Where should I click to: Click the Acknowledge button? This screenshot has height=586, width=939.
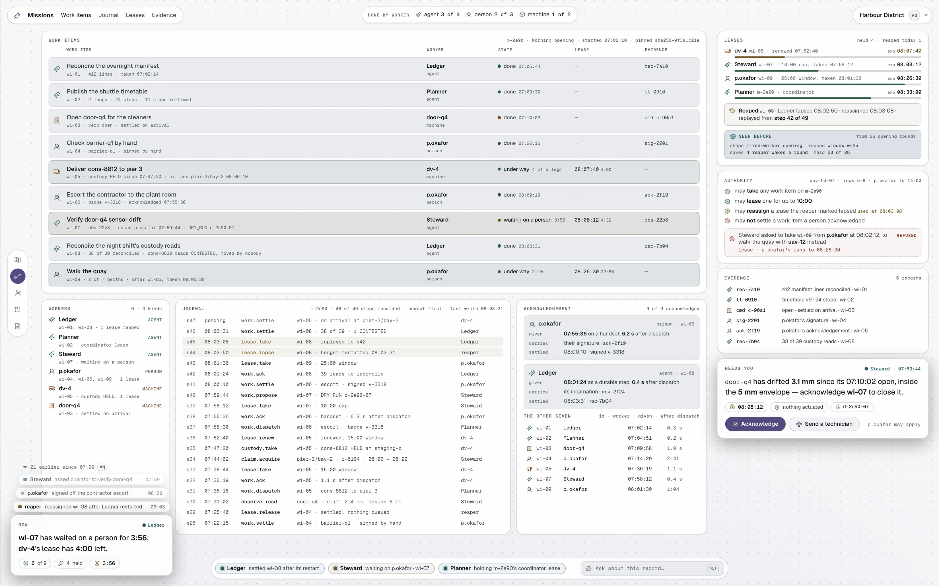click(x=755, y=424)
